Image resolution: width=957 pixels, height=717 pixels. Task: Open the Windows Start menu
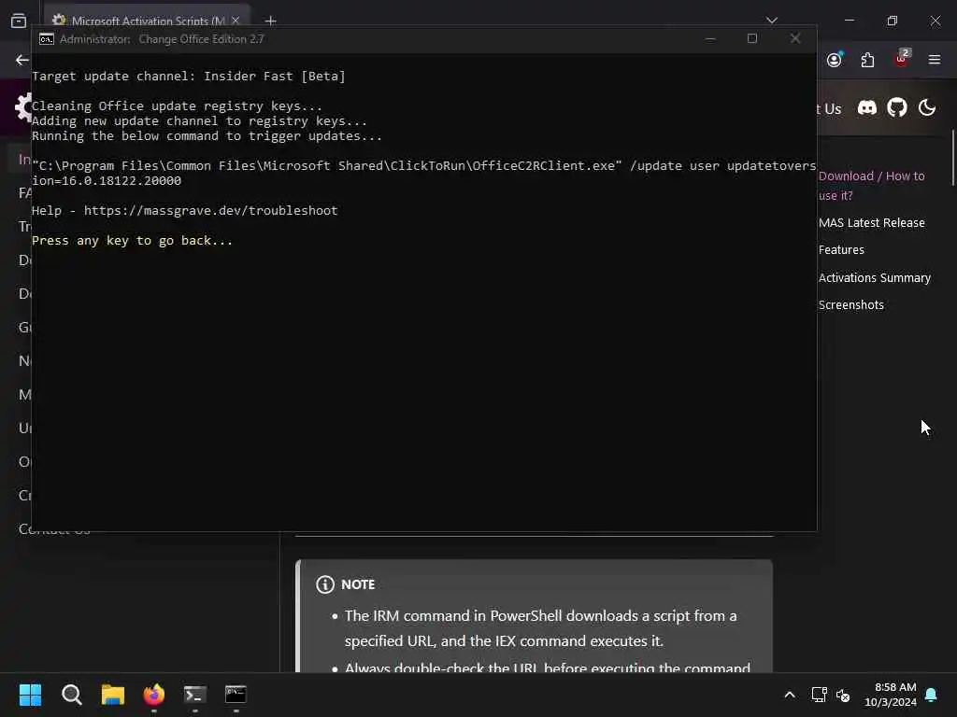pos(30,695)
